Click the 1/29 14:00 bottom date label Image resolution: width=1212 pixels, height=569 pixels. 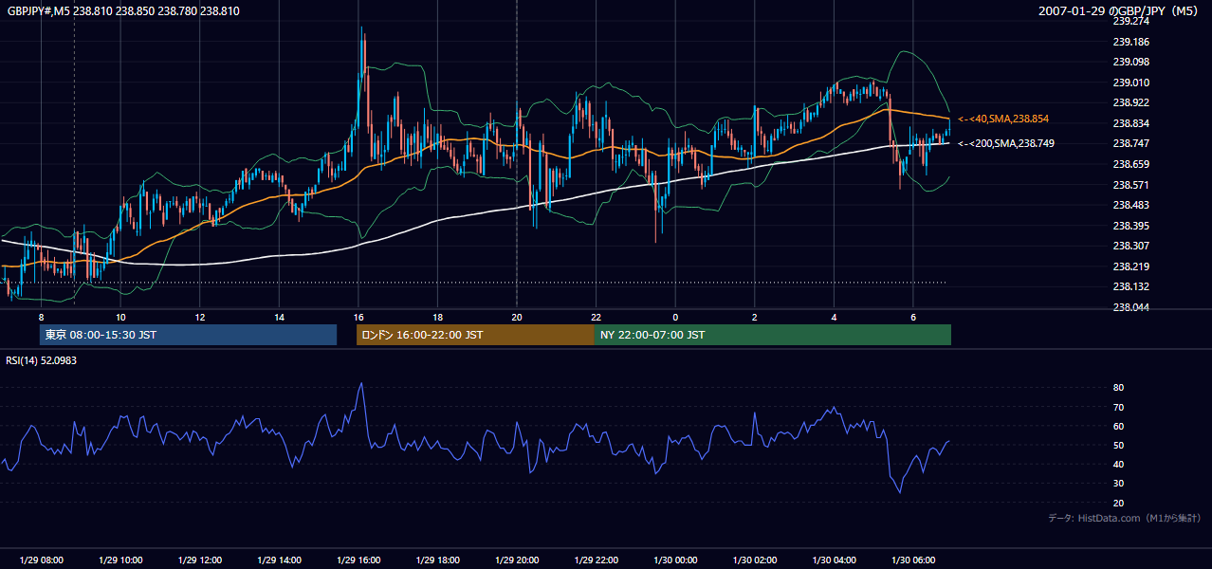(279, 560)
